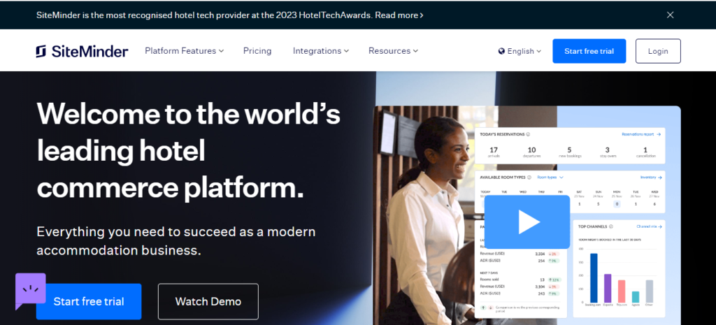Close the HotelTechAwards announcement banner
Image resolution: width=716 pixels, height=325 pixels.
pyautogui.click(x=670, y=15)
